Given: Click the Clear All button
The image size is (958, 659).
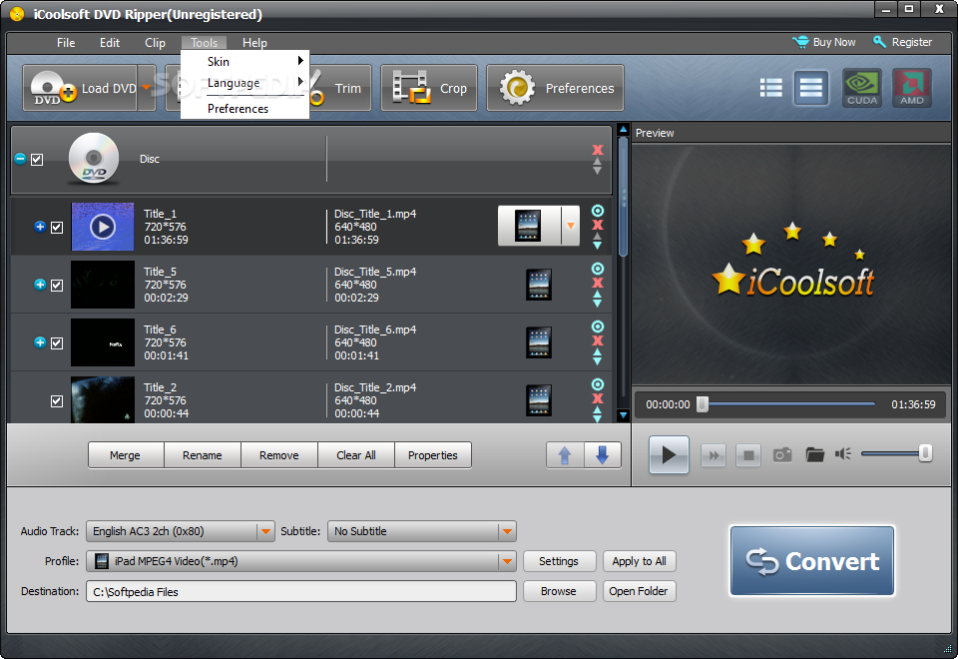Looking at the screenshot, I should [x=356, y=455].
